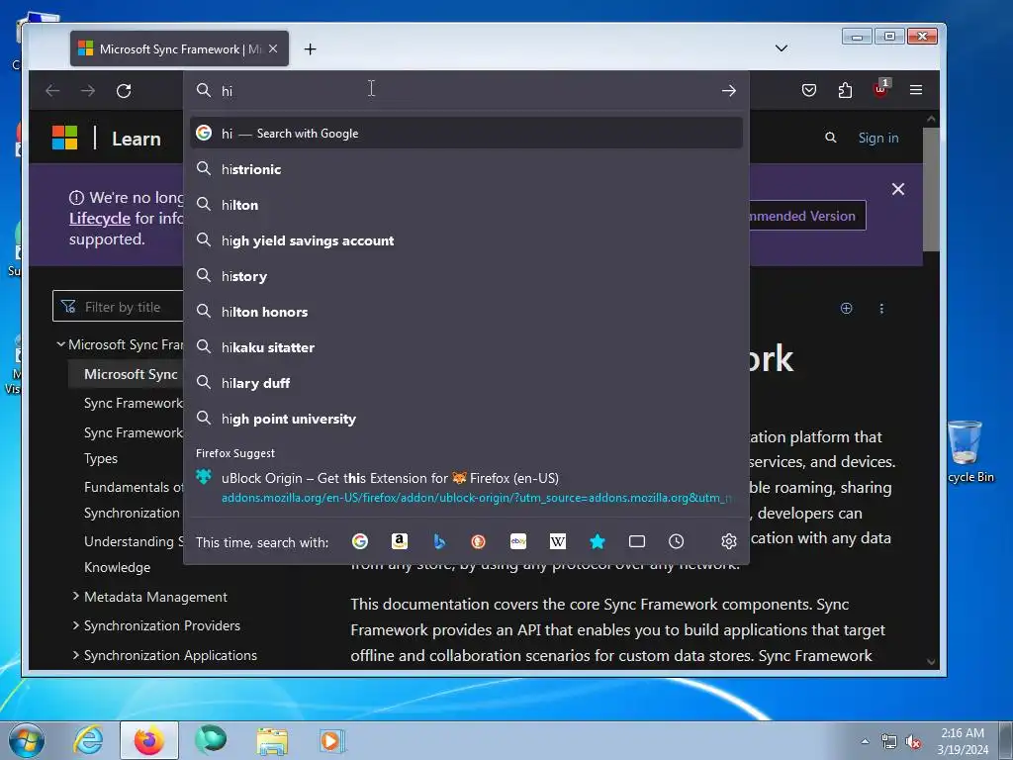
Task: Click the Sign in link
Action: 878,138
